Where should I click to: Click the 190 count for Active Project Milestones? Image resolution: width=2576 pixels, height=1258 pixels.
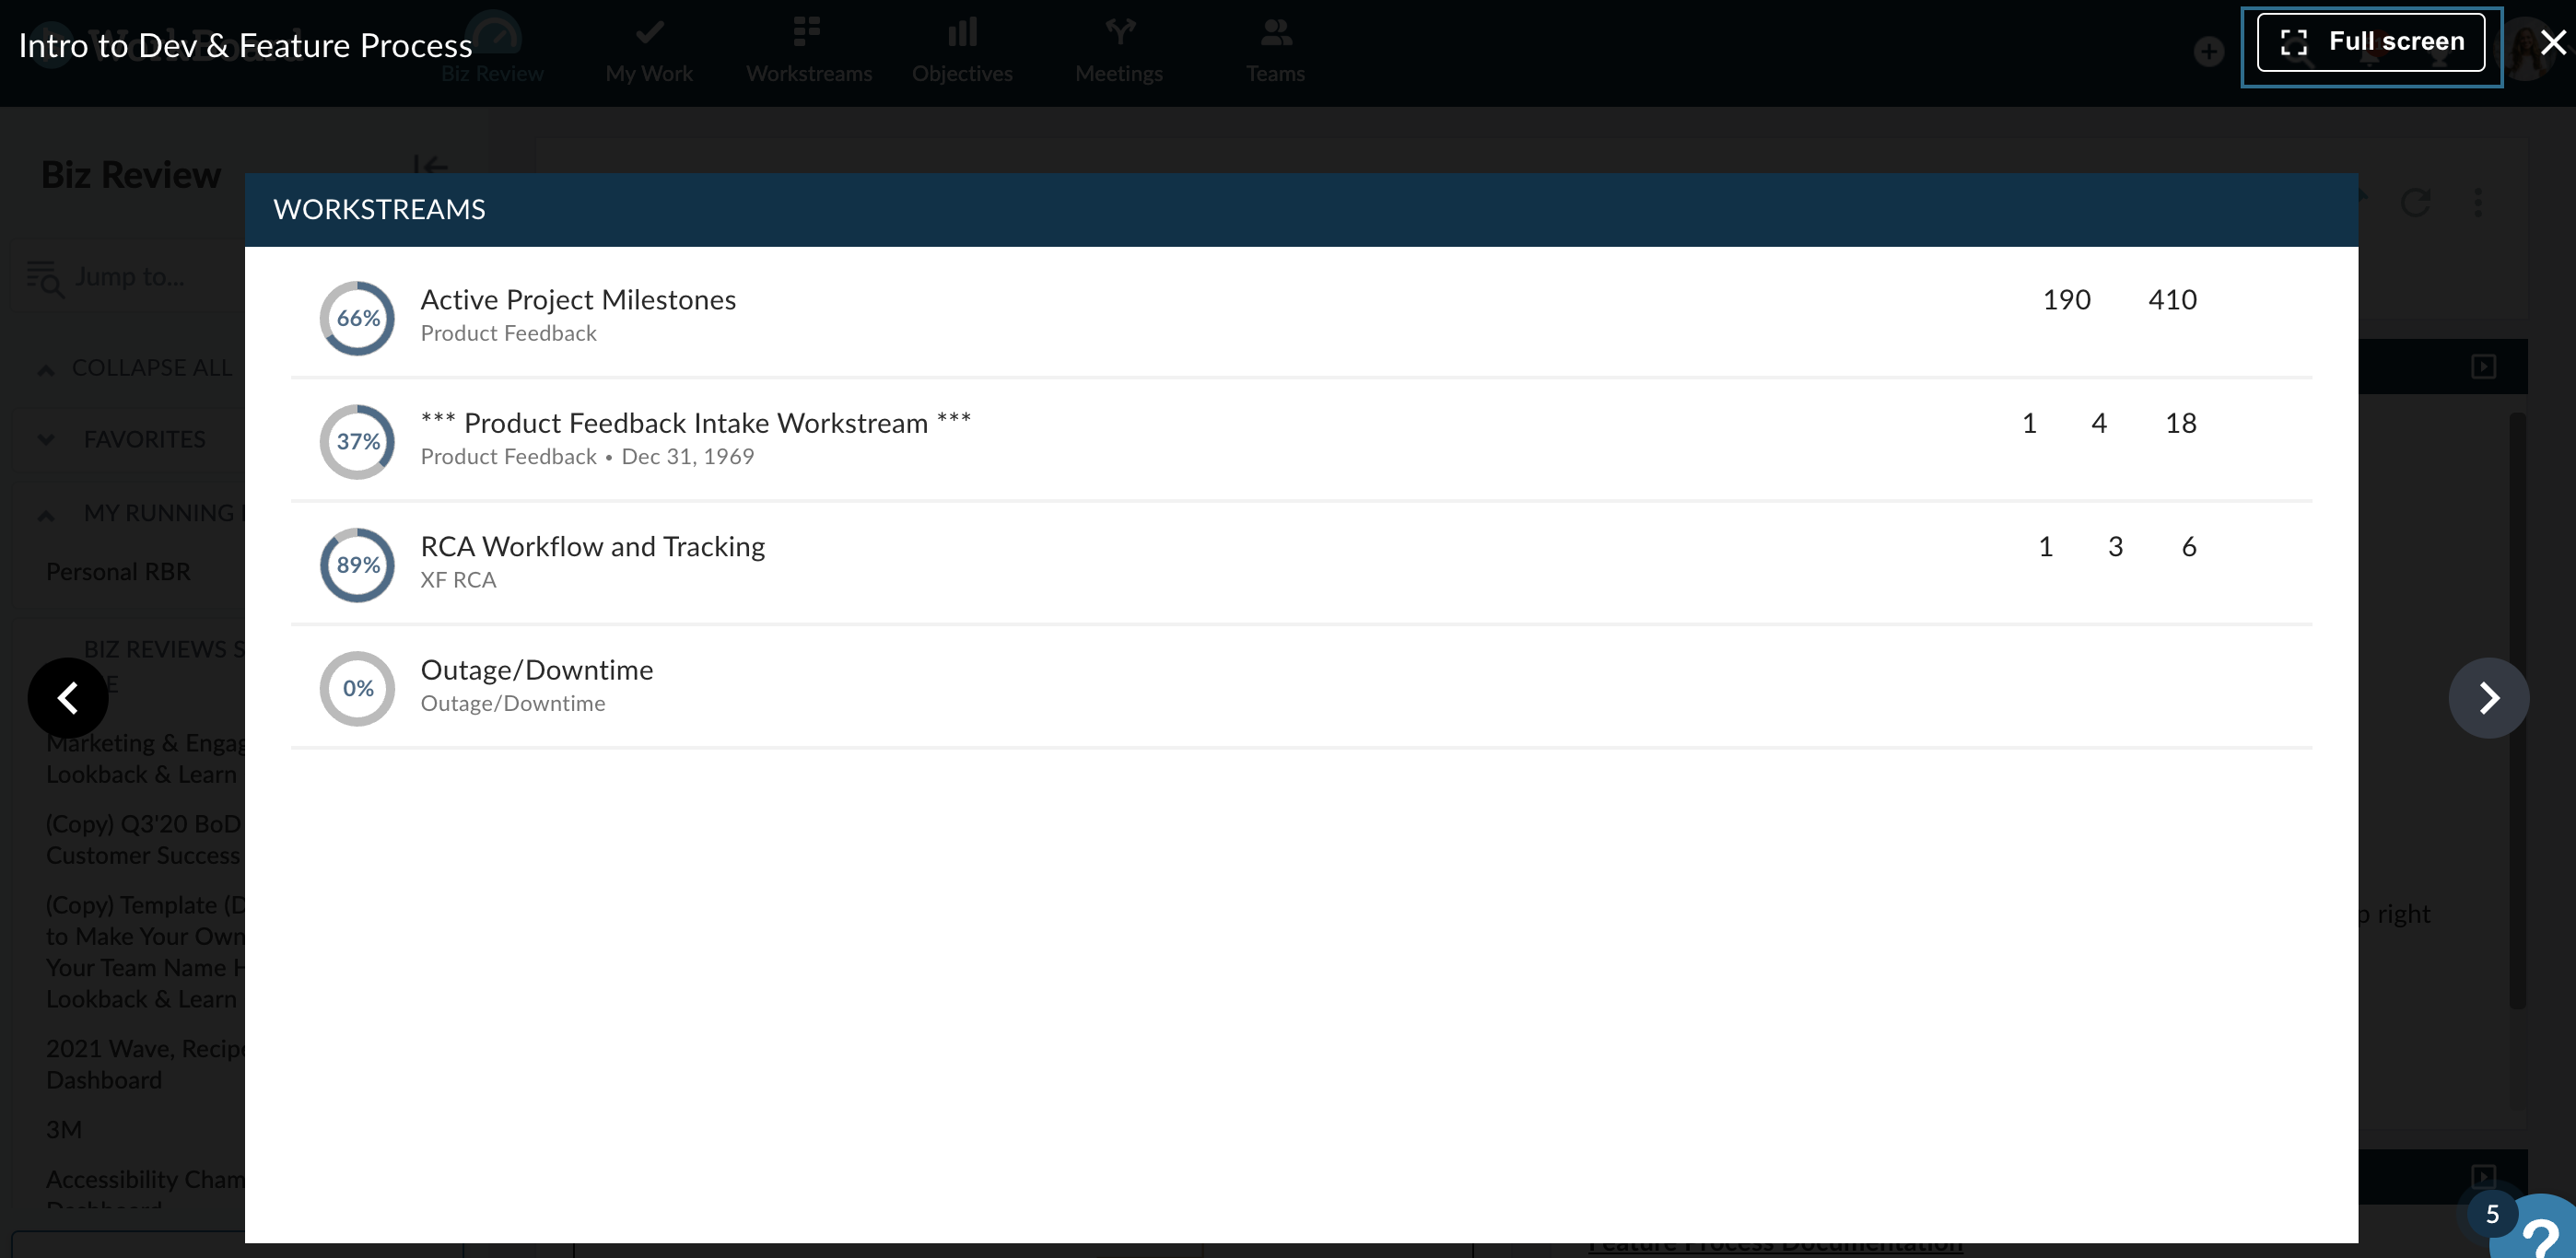click(2066, 299)
